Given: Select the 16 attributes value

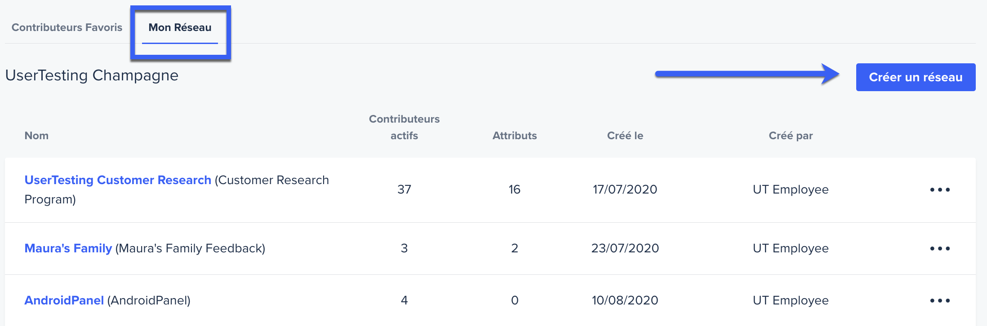Looking at the screenshot, I should [515, 189].
